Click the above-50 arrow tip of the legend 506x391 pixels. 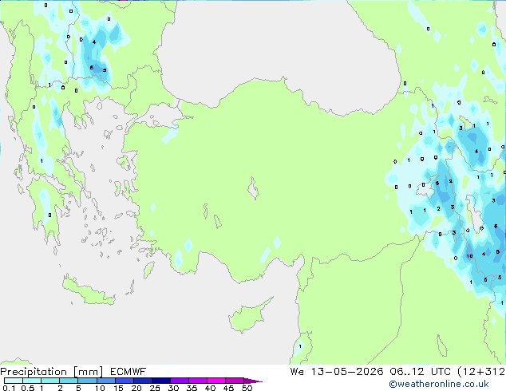click(253, 381)
